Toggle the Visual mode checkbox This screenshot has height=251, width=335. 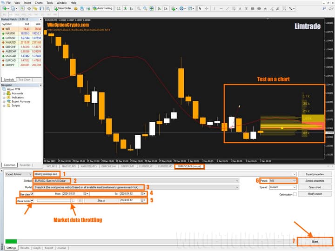point(32,200)
